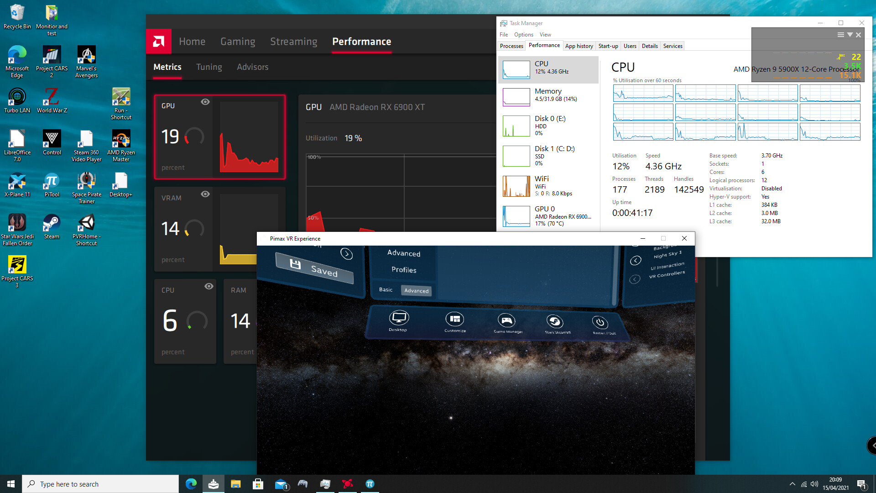The image size is (876, 493).
Task: Open the red AMD Radeon taskbar icon
Action: 348,484
